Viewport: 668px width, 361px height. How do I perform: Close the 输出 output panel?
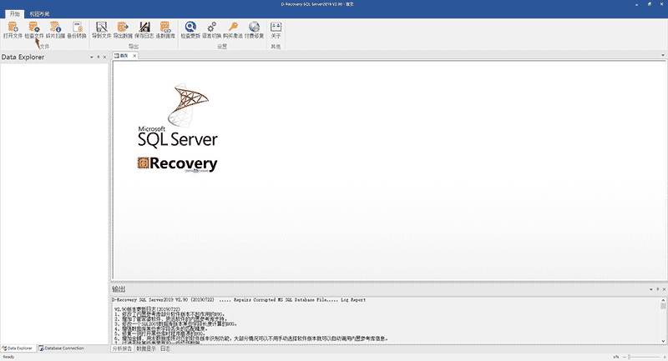[x=664, y=289]
